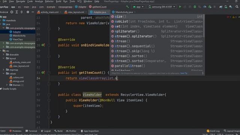Open the app run configuration dropdown
Viewport: 240px width, 135px height.
138,7
